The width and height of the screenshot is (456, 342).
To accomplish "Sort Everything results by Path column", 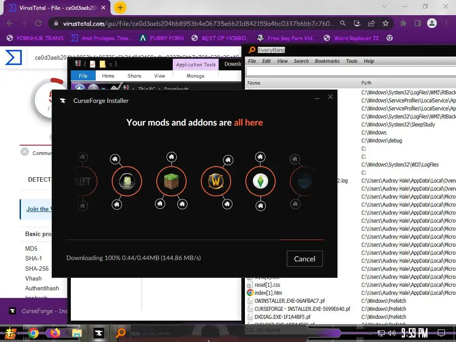I will click(x=408, y=83).
